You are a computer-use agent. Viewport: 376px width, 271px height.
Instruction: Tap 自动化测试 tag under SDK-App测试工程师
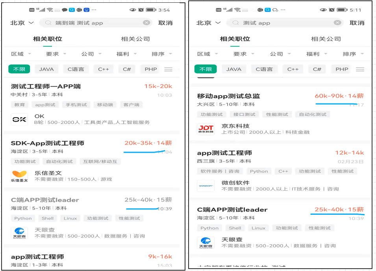59,162
